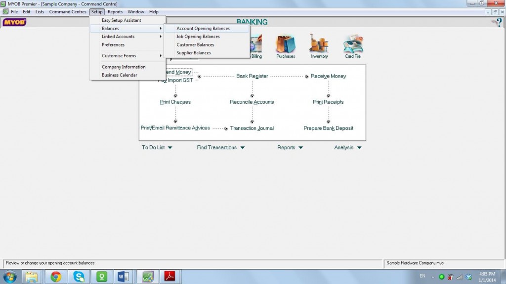Open the Command Centres menu
The width and height of the screenshot is (506, 284).
68,12
